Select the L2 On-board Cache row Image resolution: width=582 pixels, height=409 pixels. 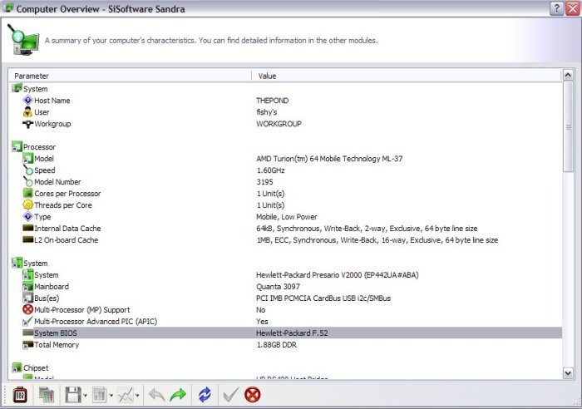(285, 240)
